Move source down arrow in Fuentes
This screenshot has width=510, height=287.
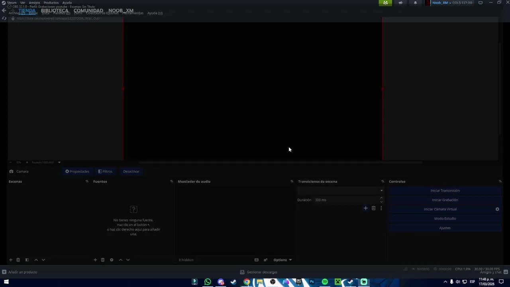tap(128, 260)
